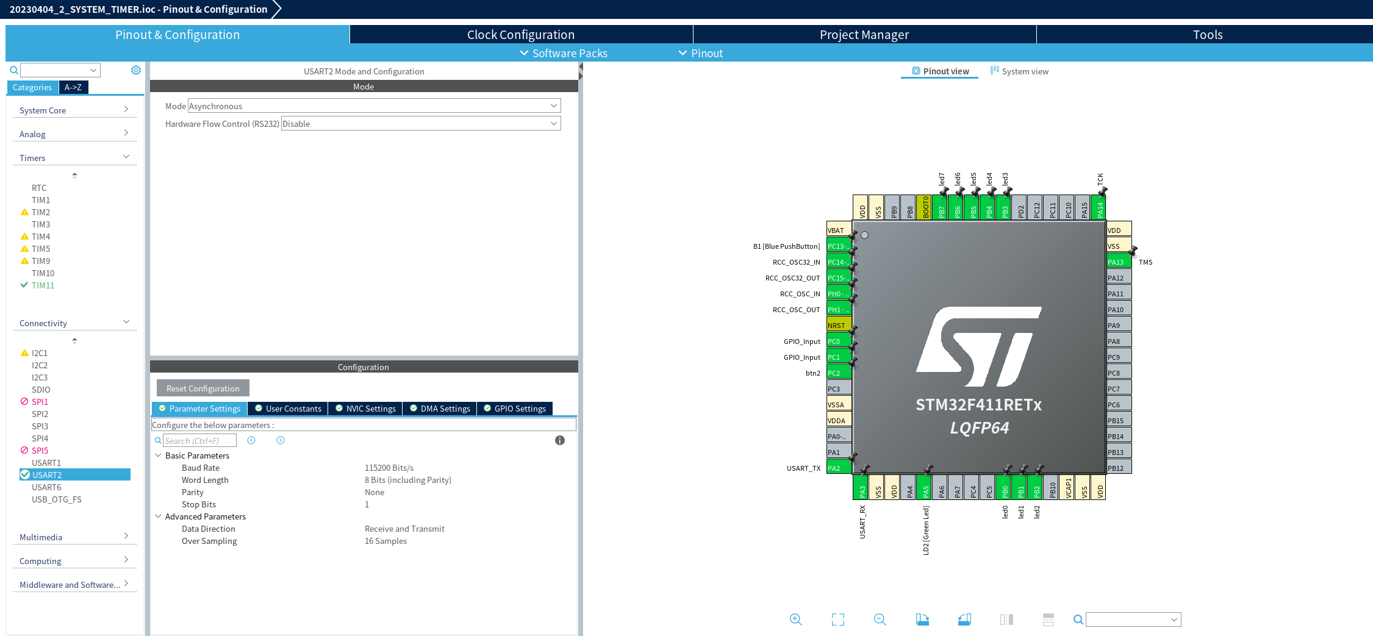
Task: Click the rotate clockwise icon in the bottom toolbar
Action: [x=922, y=620]
